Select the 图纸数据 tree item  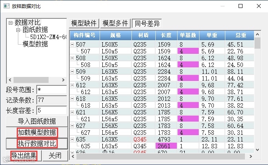coord(35,30)
